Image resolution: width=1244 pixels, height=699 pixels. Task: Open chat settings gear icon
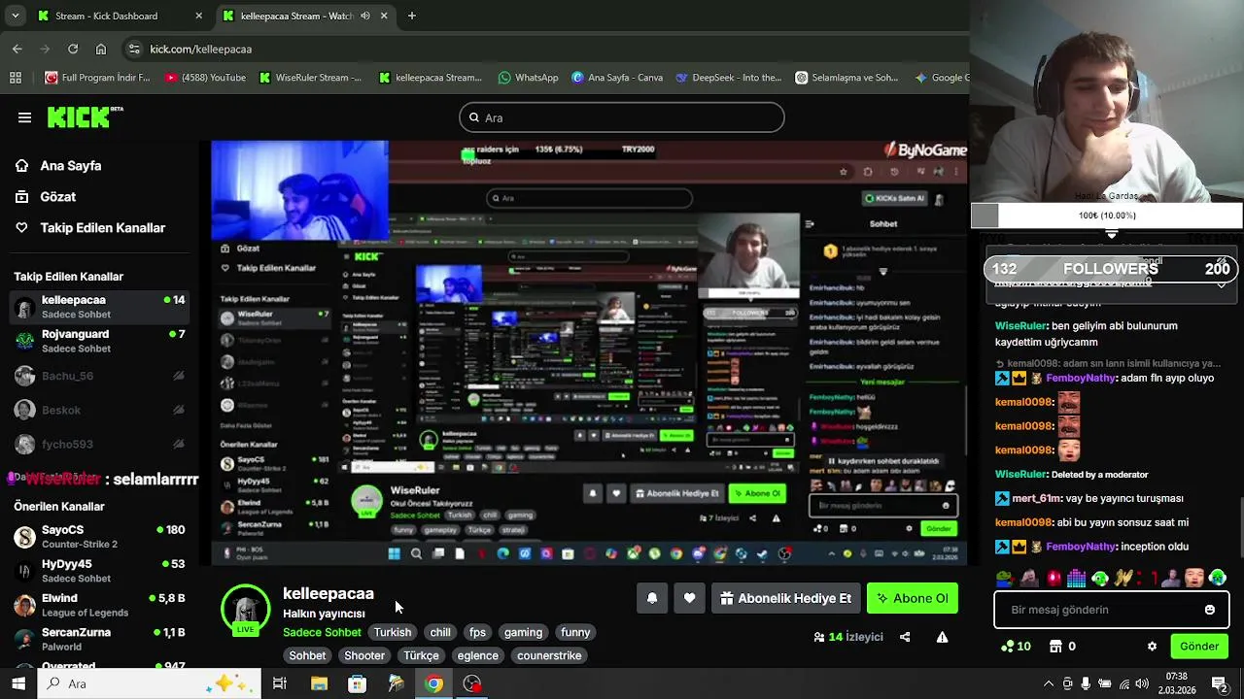click(x=1153, y=646)
